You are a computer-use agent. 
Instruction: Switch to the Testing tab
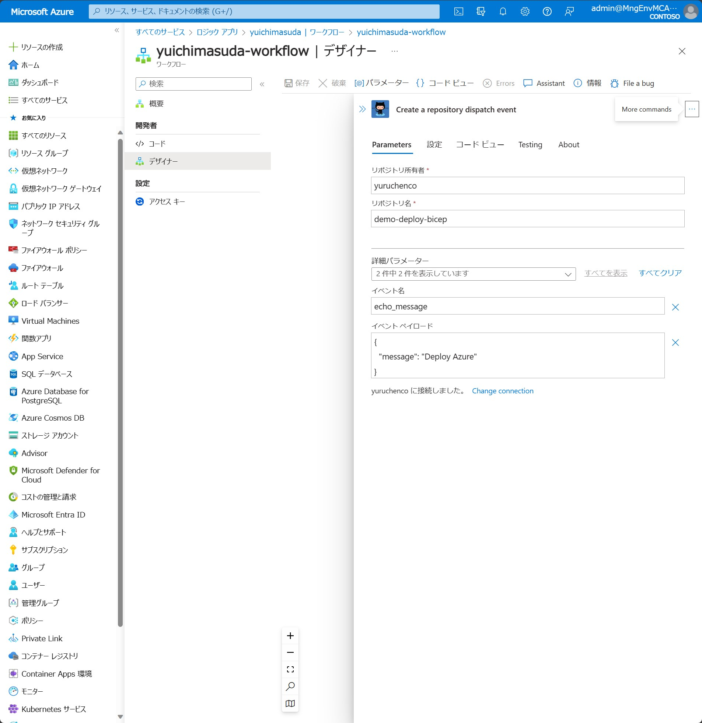(530, 145)
